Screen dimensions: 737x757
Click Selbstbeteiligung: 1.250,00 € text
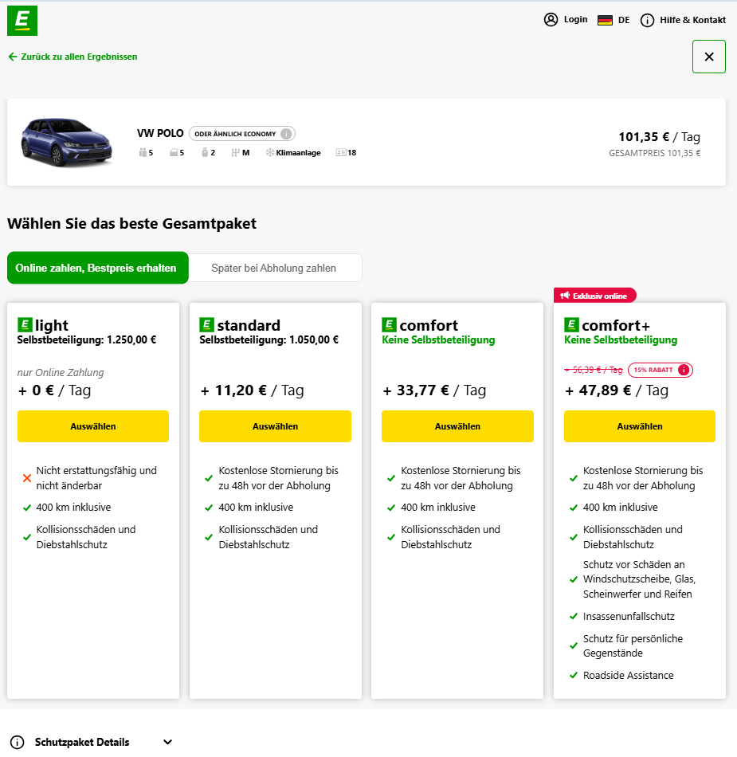click(x=87, y=340)
